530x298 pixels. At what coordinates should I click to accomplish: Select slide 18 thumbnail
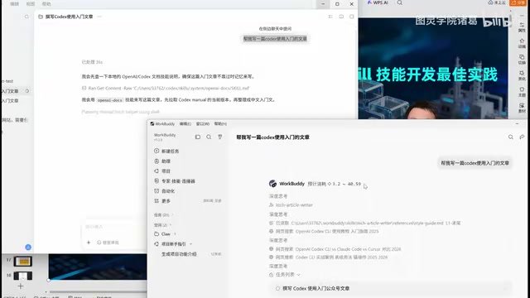click(22, 276)
